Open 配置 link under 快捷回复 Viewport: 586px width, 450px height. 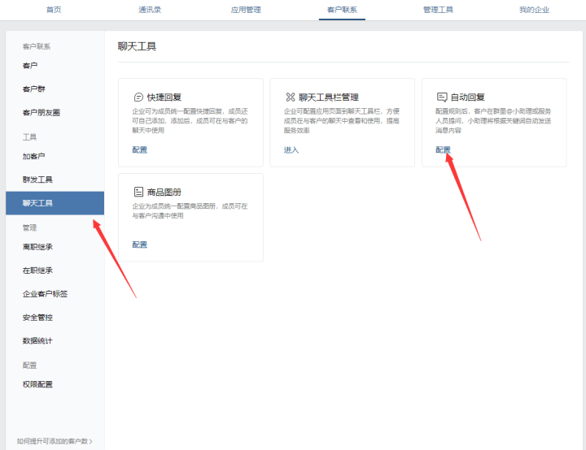click(x=140, y=150)
